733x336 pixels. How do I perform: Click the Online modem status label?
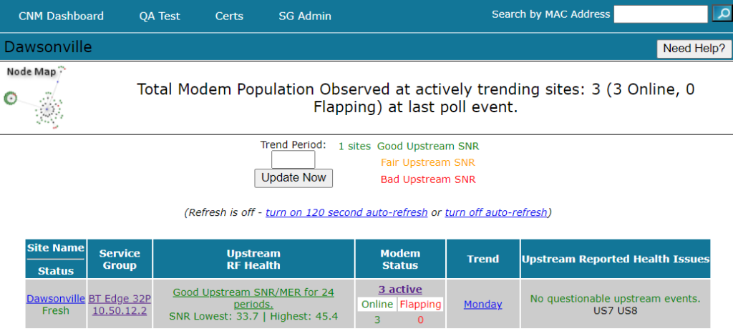[377, 305]
